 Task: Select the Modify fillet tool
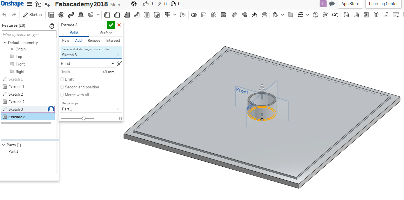coord(235,15)
